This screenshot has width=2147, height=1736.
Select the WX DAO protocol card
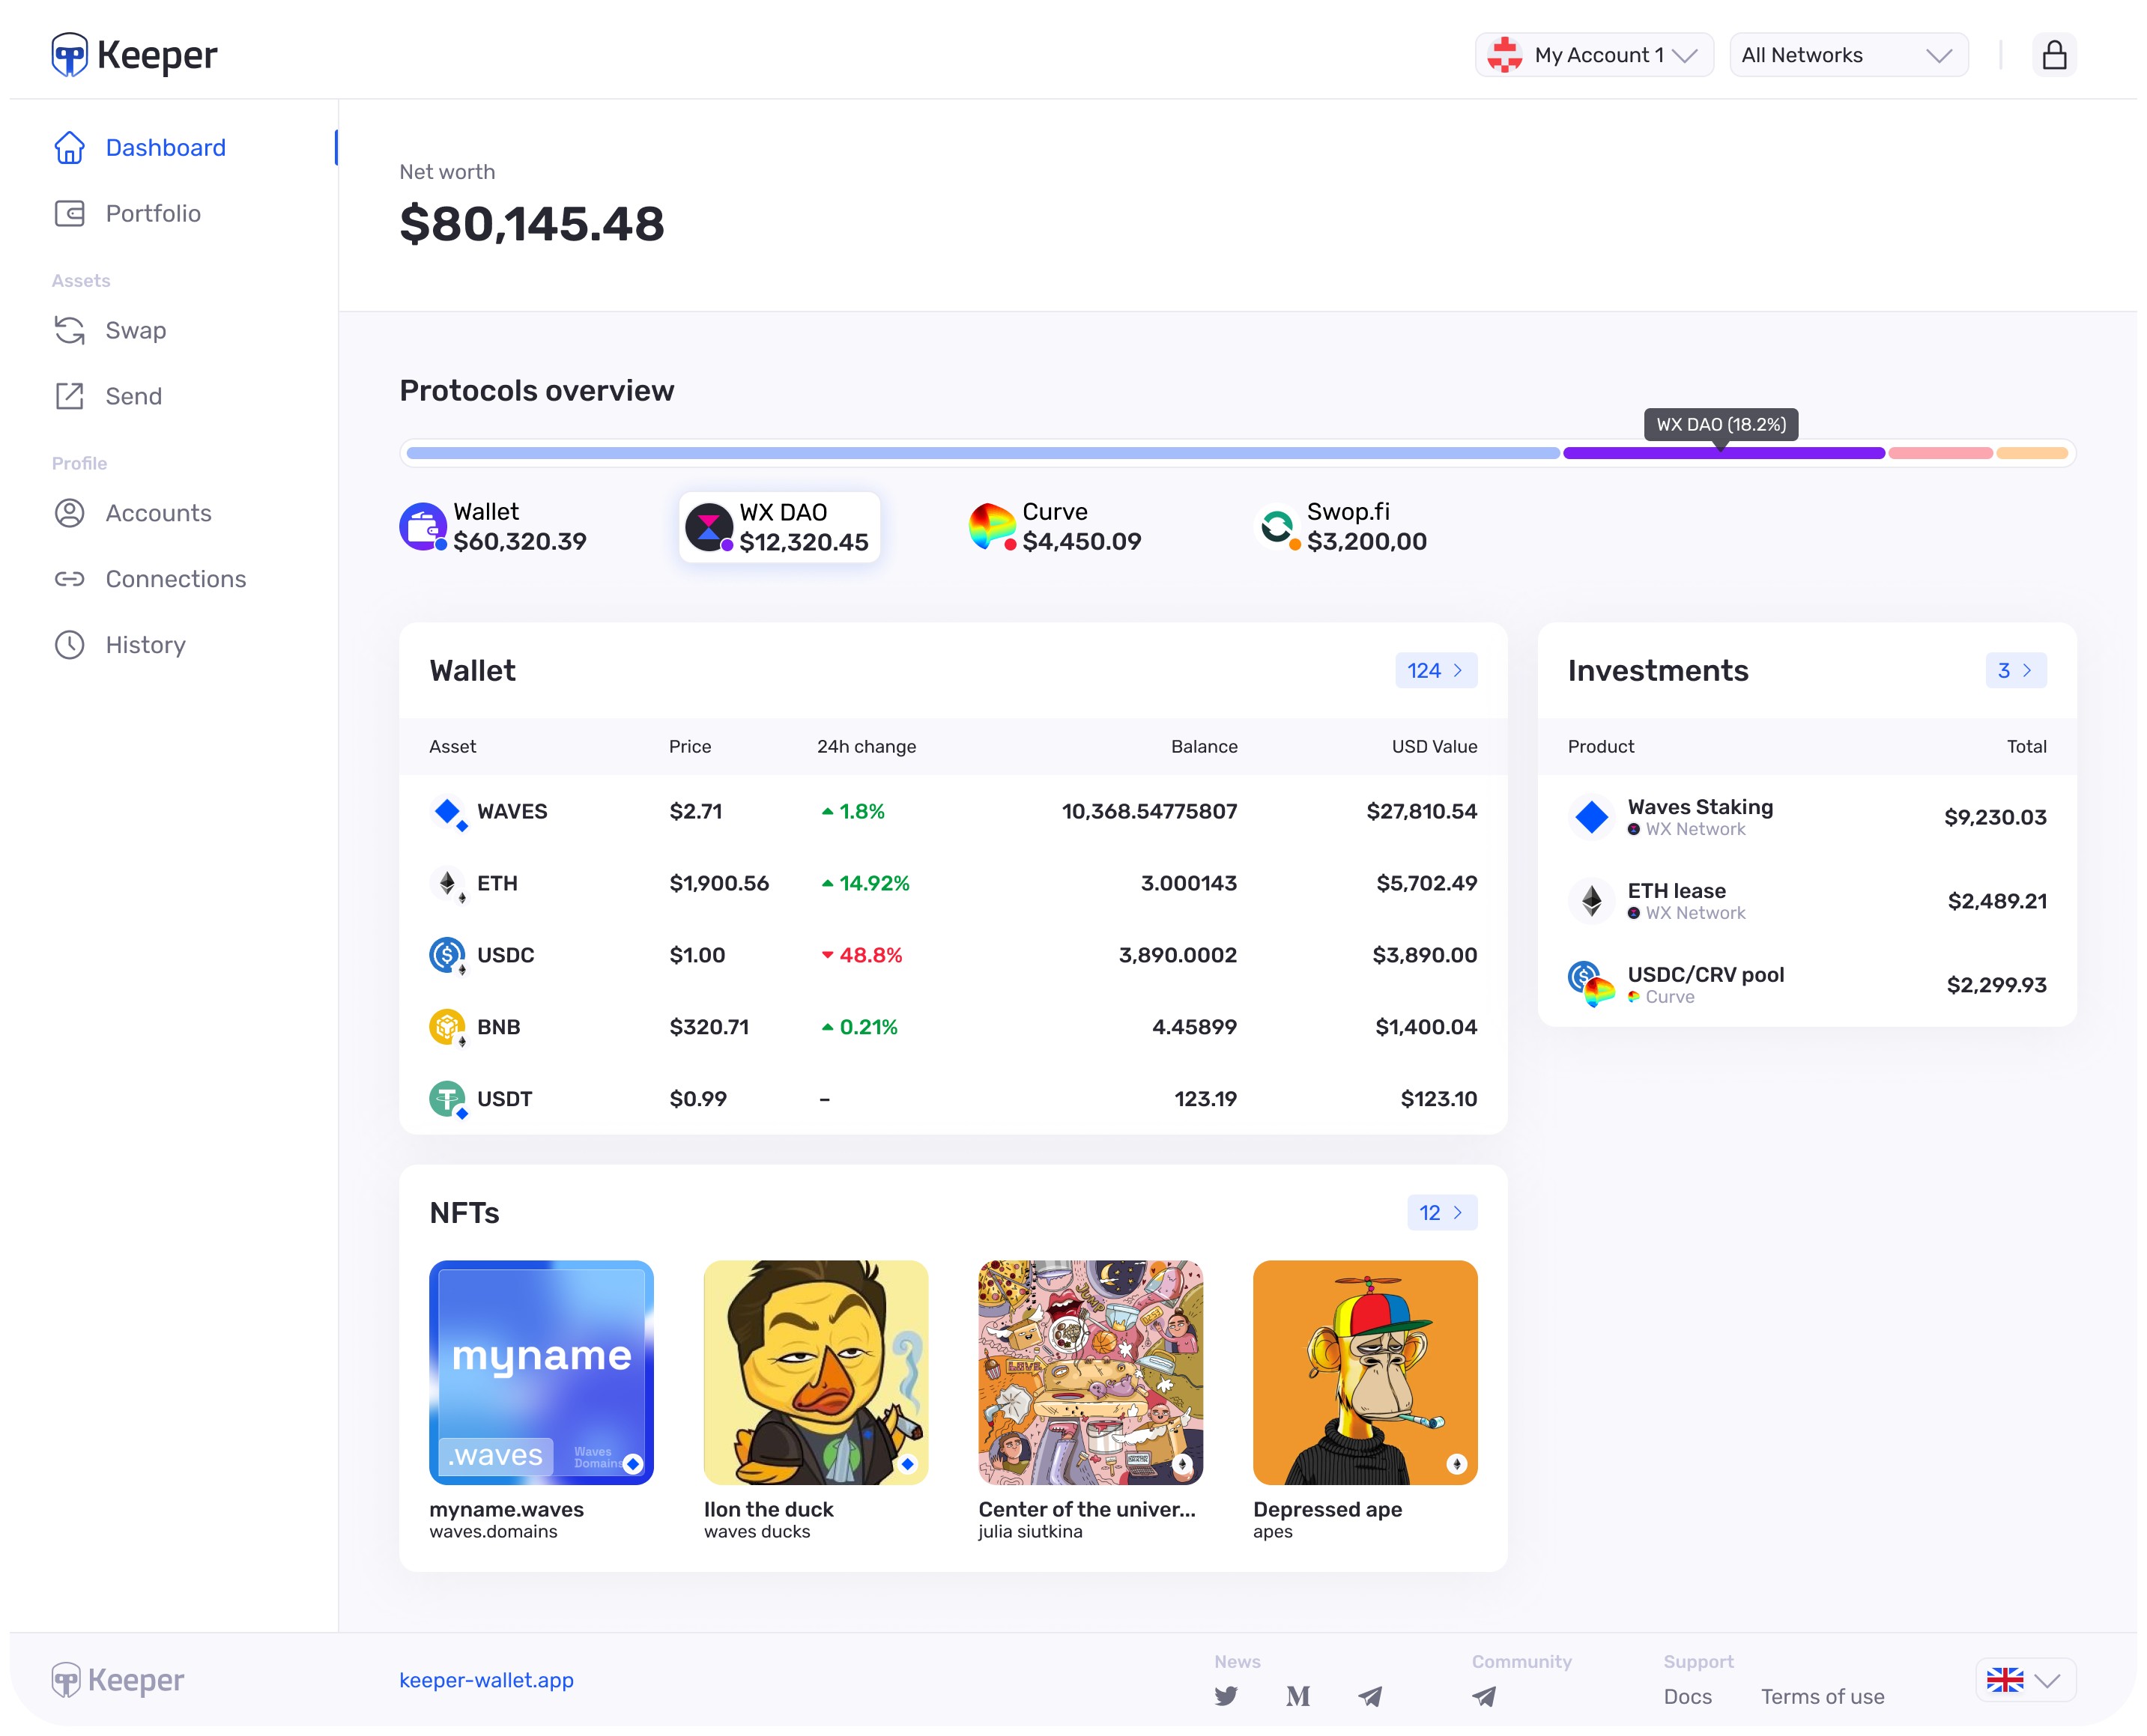coord(779,527)
